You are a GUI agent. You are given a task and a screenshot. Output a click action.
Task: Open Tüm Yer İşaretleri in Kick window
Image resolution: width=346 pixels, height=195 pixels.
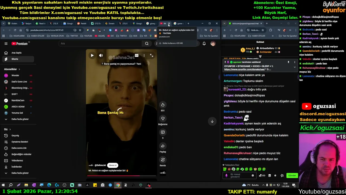tap(287, 36)
